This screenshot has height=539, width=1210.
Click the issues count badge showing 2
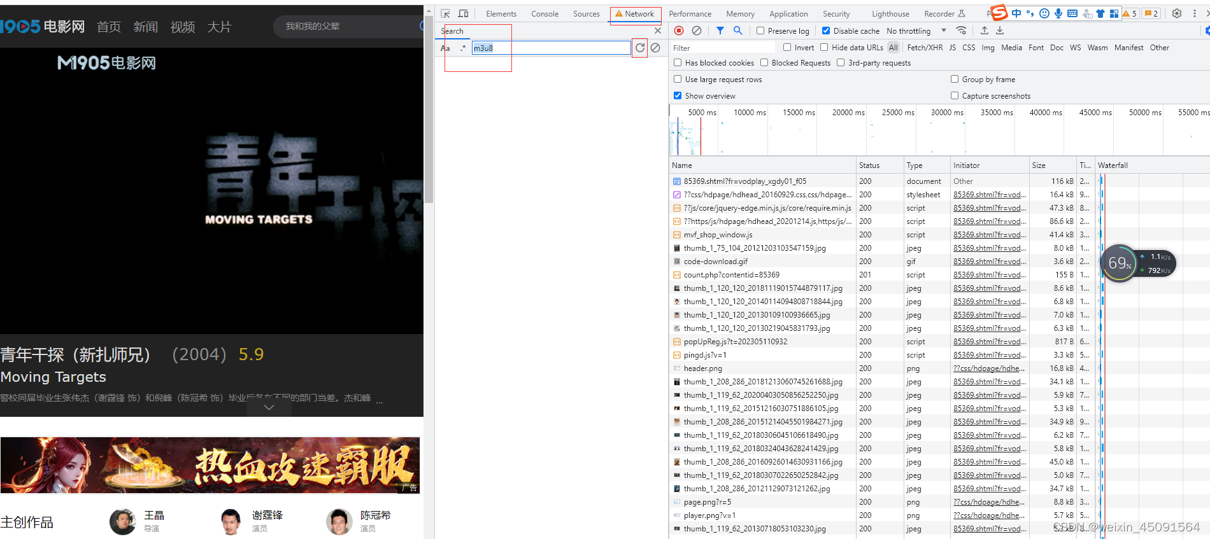click(x=1151, y=13)
